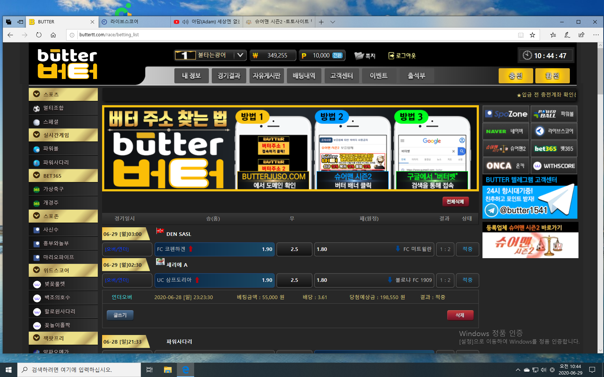Open the WITHSCORE shortcut icon
Image resolution: width=604 pixels, height=377 pixels.
(x=554, y=166)
